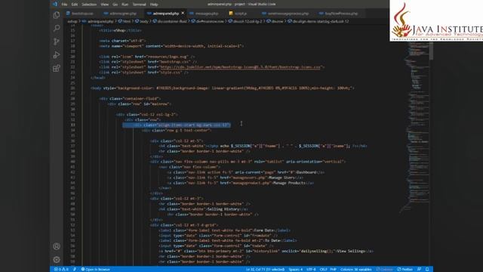483x272 pixels.
Task: Open the Edit menu
Action: tap(75, 5)
